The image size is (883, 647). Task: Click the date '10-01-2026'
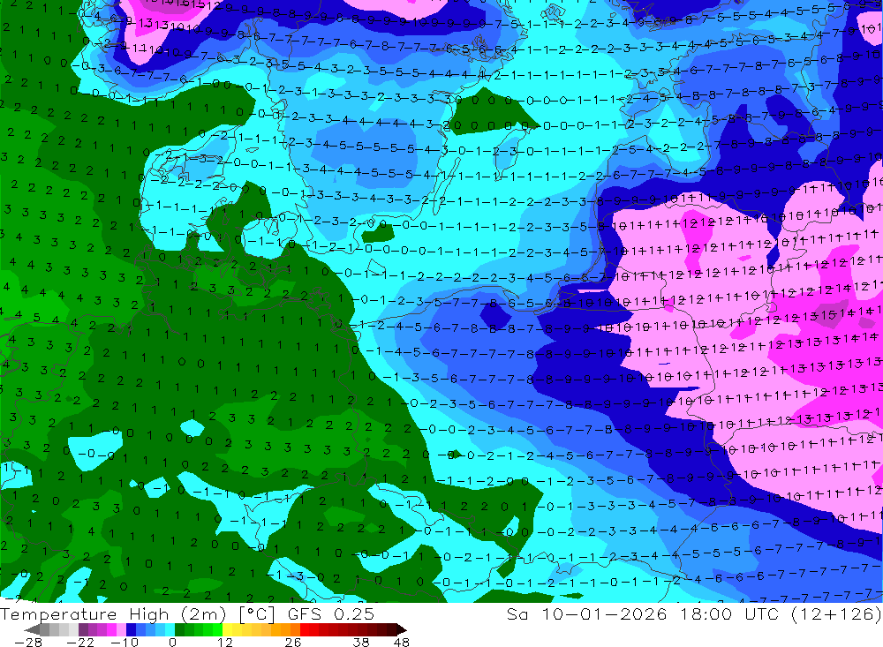(x=604, y=614)
